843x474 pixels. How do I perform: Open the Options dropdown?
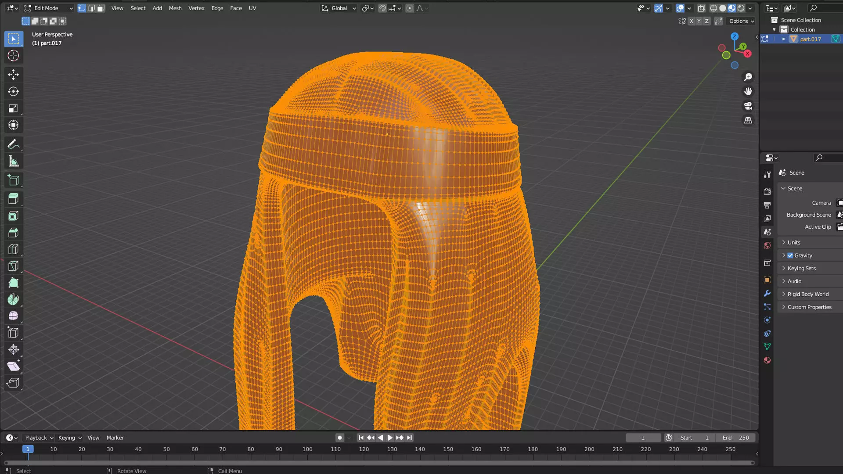click(x=742, y=21)
